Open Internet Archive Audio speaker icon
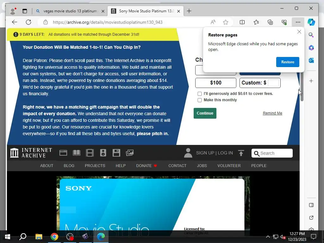 (103, 153)
